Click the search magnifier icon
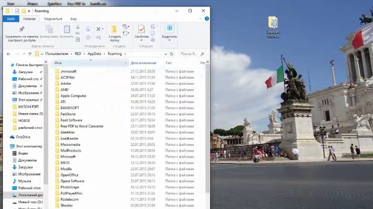The width and height of the screenshot is (373, 209). [x=202, y=54]
